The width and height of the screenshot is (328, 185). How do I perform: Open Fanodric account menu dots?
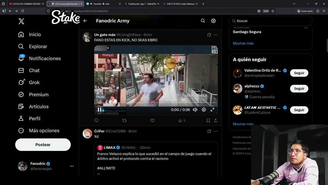pos(72,166)
